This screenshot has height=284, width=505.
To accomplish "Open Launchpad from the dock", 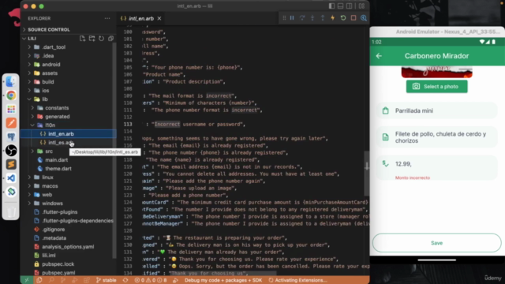I will click(11, 110).
